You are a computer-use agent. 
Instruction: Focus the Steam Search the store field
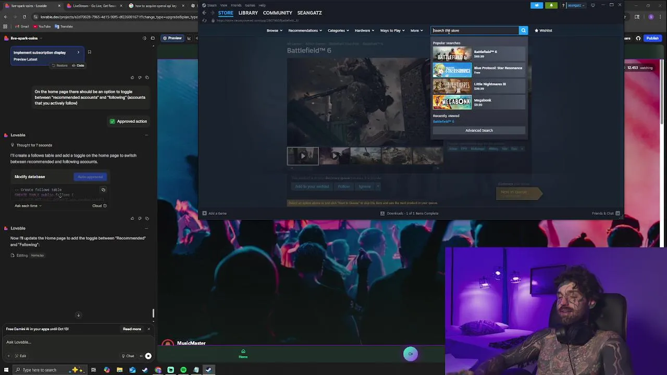[x=475, y=30]
